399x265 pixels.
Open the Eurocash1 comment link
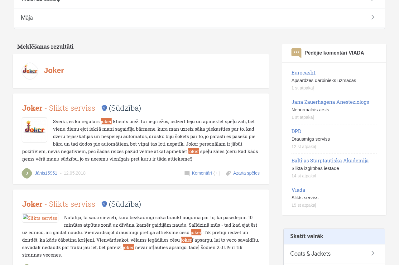(304, 73)
